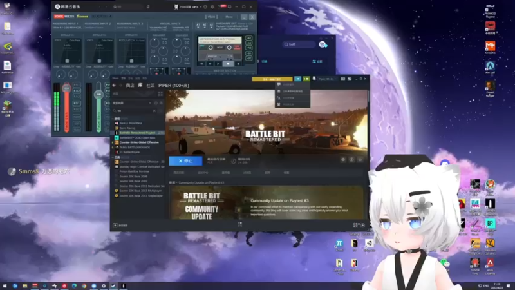Click the add game plus icon
The width and height of the screenshot is (515, 290).
pyautogui.click(x=115, y=225)
